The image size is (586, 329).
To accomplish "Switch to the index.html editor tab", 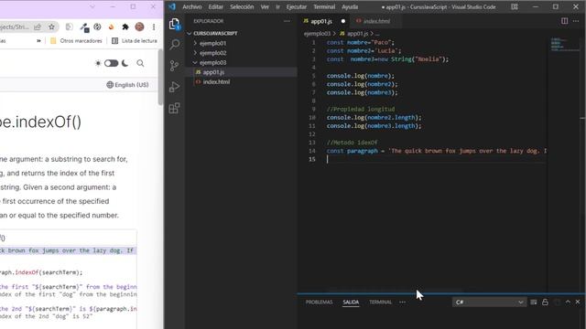I will (376, 21).
